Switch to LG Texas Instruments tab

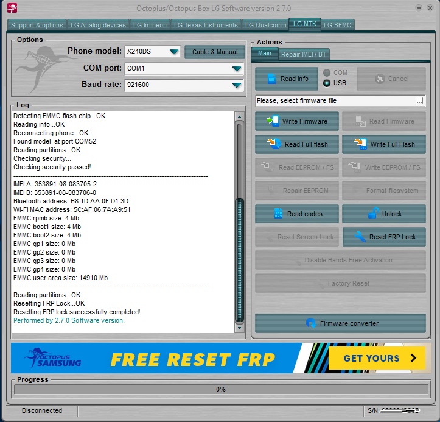pyautogui.click(x=206, y=25)
